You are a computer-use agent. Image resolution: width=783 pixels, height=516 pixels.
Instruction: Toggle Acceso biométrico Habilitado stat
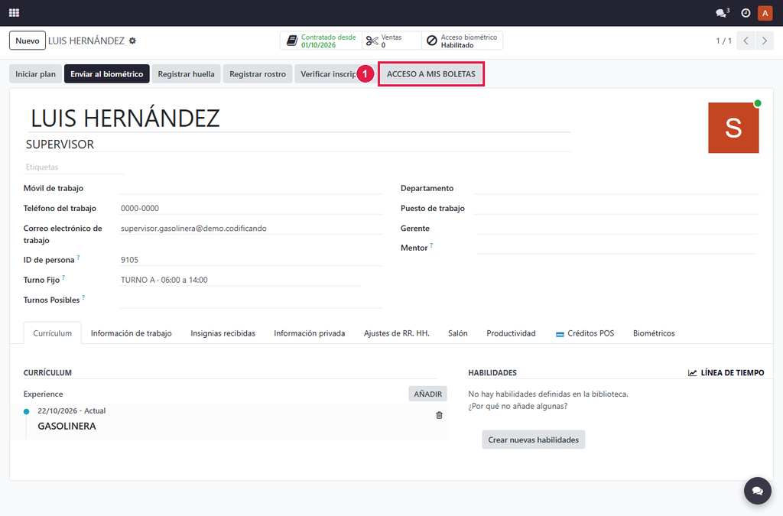pyautogui.click(x=462, y=41)
